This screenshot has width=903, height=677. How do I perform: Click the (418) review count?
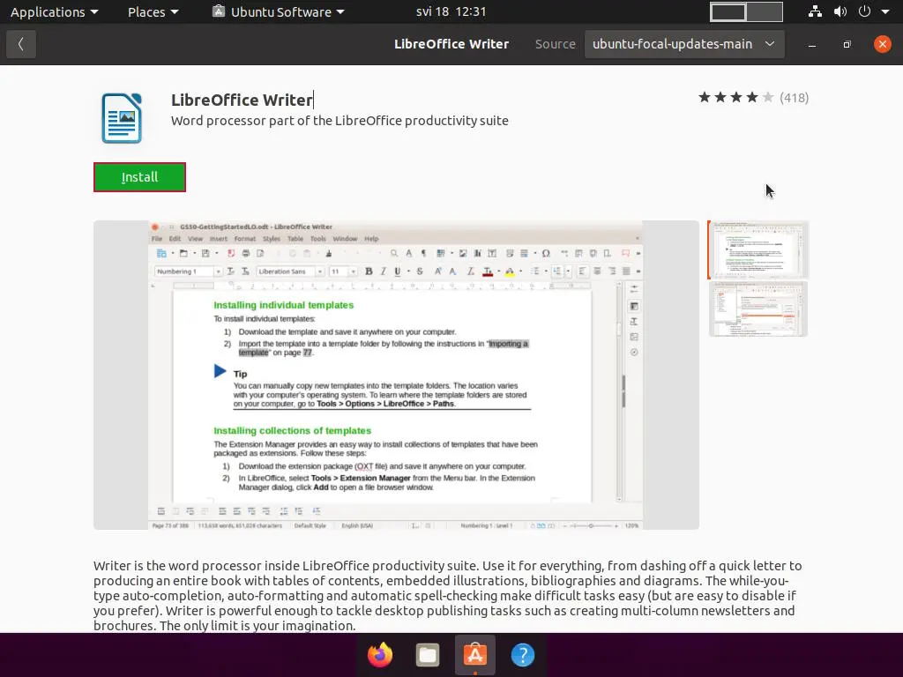pyautogui.click(x=795, y=98)
